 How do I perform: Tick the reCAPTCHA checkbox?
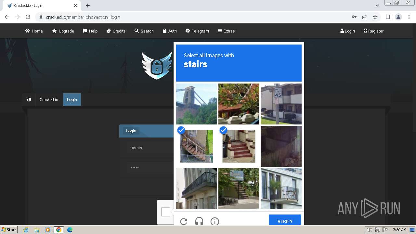tap(166, 212)
